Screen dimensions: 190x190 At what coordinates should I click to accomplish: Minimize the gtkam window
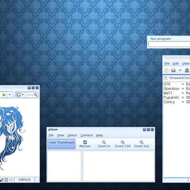tap(144, 130)
